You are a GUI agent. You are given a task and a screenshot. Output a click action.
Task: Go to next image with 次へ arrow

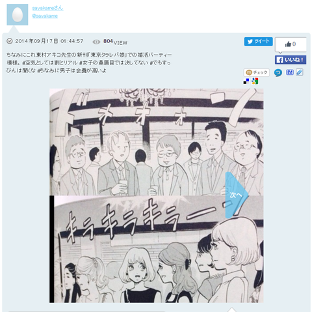pyautogui.click(x=237, y=195)
